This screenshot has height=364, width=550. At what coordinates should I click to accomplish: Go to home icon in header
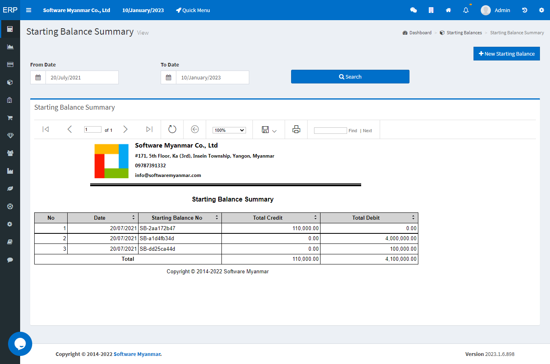click(448, 10)
